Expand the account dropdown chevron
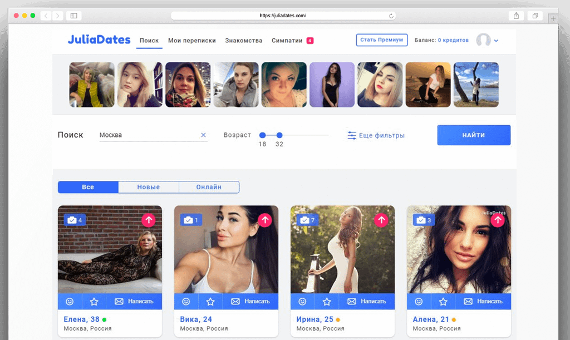This screenshot has width=570, height=340. point(496,41)
